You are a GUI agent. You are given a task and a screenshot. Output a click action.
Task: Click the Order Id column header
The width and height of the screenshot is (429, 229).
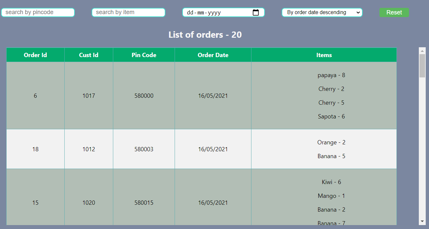point(35,55)
